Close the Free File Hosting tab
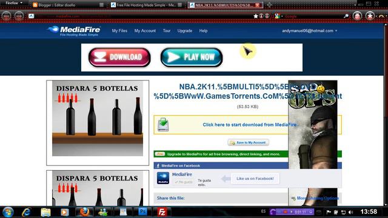Image resolution: width=388 pixels, height=218 pixels. click(180, 5)
